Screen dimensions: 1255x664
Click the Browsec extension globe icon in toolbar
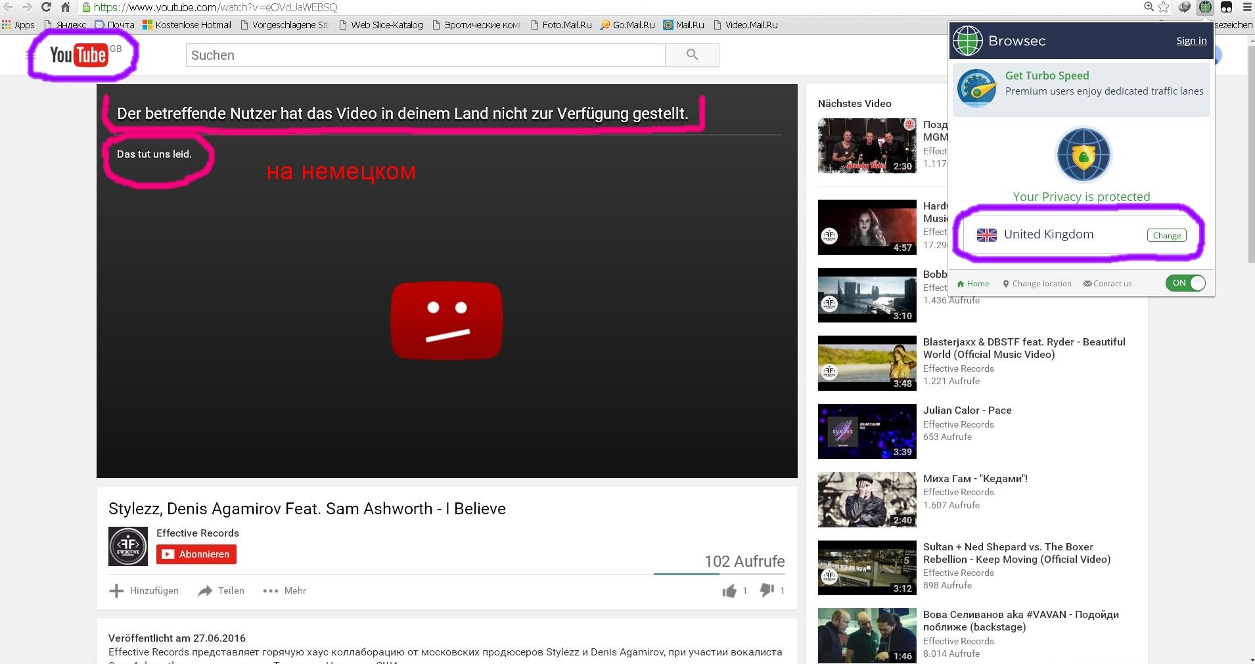coord(1205,7)
